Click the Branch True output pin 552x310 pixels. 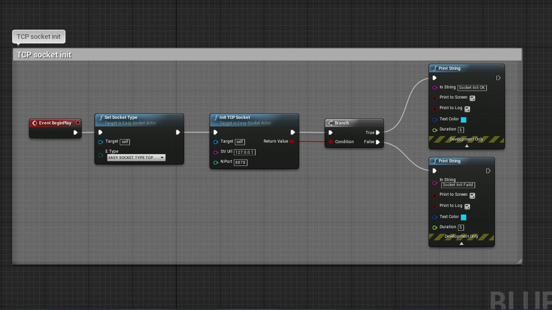[x=378, y=133]
